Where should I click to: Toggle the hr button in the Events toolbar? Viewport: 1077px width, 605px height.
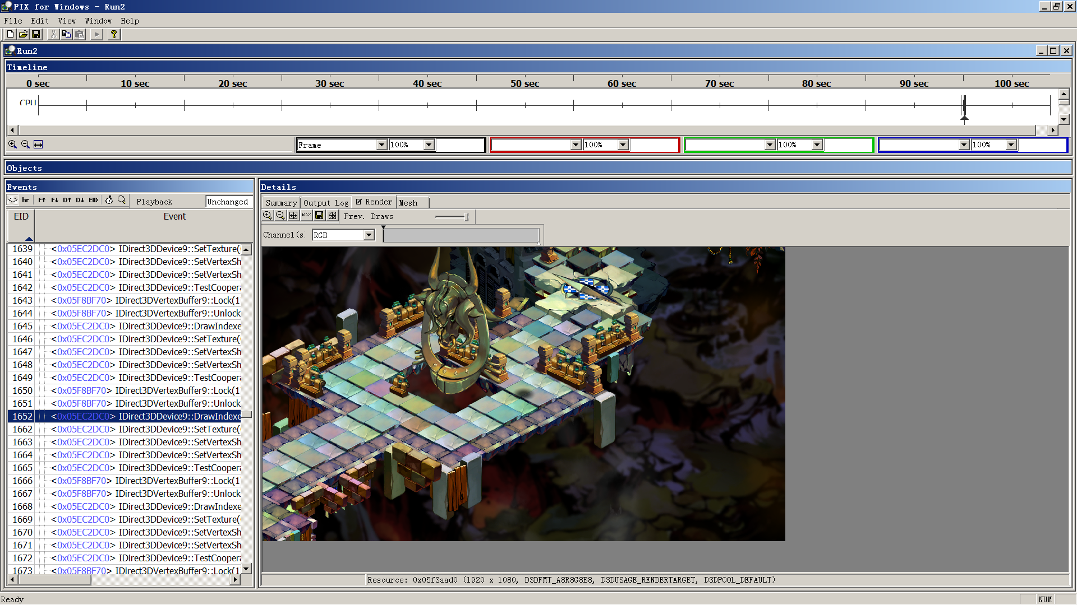[25, 200]
